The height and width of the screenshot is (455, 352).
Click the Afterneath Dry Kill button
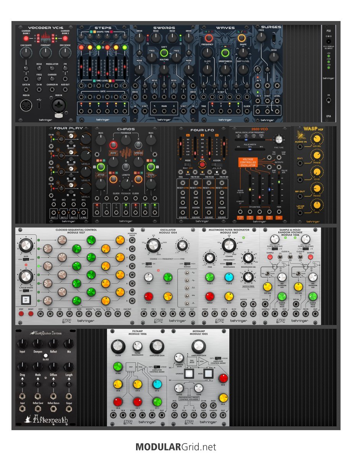click(x=45, y=356)
